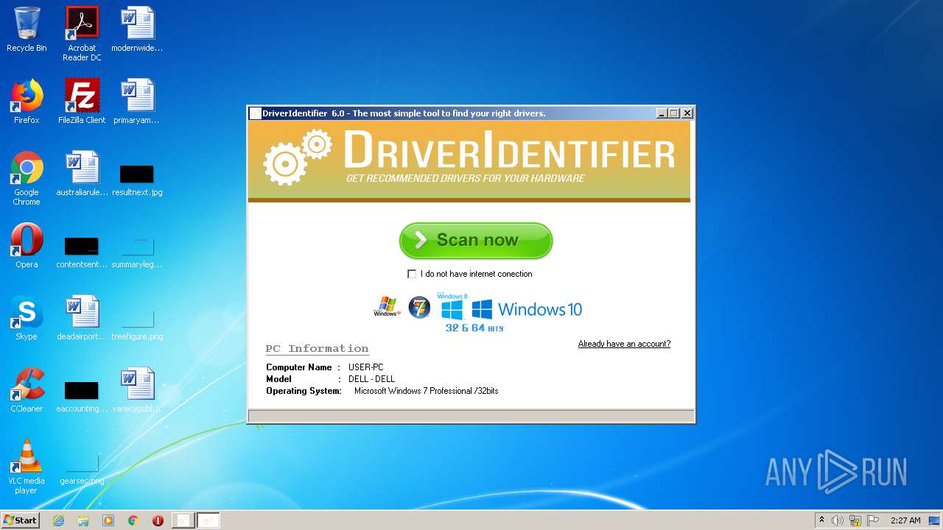The width and height of the screenshot is (943, 530).
Task: Open Windows Explorer from taskbar
Action: point(83,520)
